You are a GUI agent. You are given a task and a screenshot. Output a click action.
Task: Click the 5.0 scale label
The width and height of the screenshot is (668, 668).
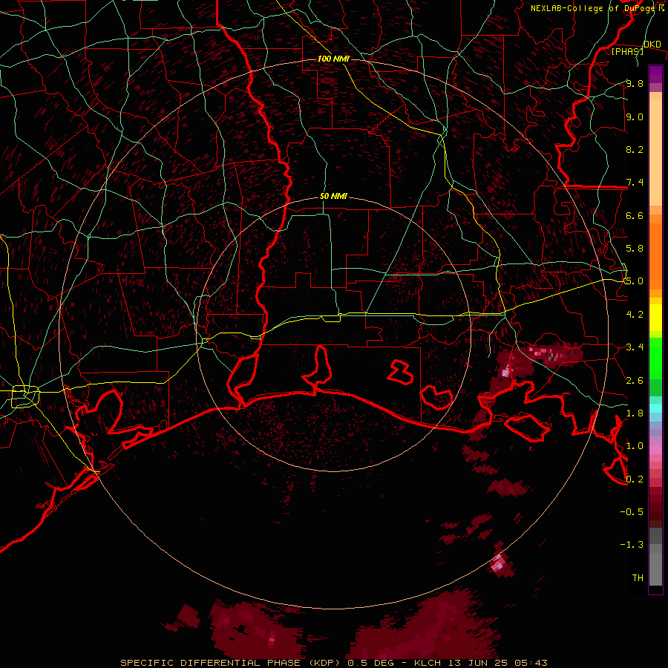click(x=635, y=281)
